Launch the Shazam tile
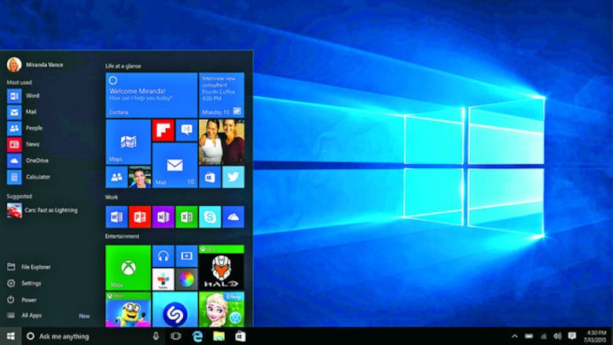 tap(174, 310)
